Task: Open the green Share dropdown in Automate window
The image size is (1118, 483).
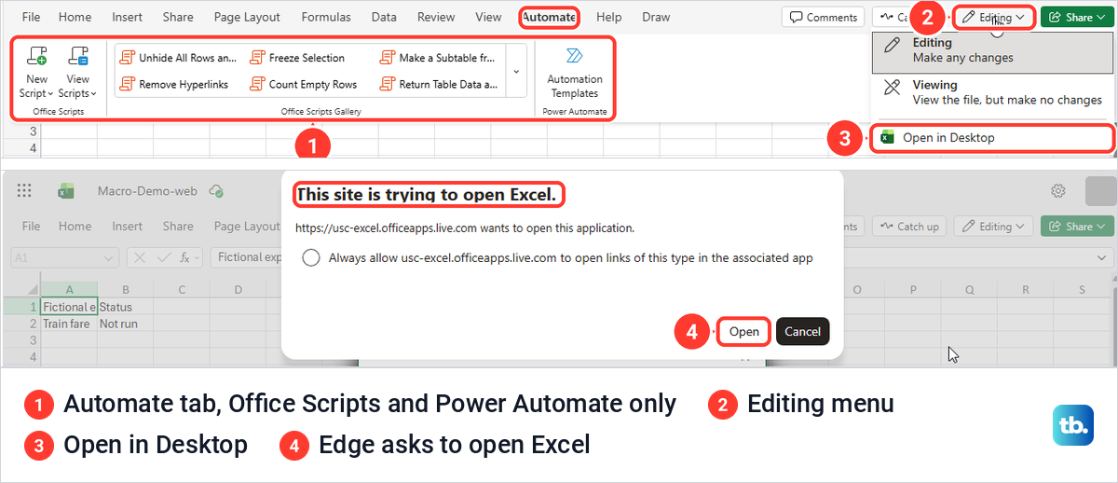Action: click(x=1076, y=17)
